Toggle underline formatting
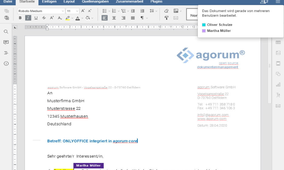This screenshot has height=170, width=284. tap(36, 18)
